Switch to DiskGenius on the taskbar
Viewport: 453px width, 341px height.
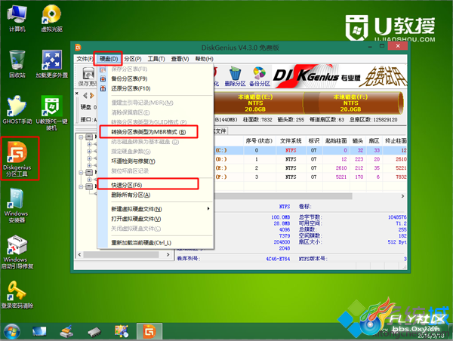[149, 331]
